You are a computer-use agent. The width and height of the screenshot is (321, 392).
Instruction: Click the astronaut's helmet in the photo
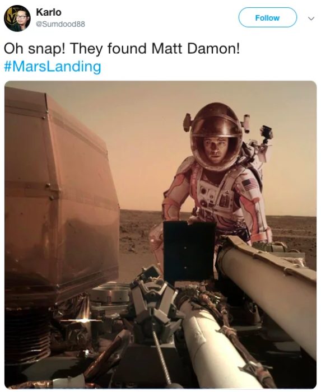[x=216, y=136]
